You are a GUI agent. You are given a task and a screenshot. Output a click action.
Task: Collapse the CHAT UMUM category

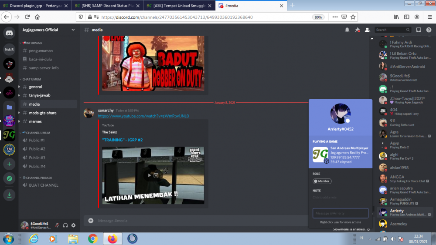click(31, 79)
